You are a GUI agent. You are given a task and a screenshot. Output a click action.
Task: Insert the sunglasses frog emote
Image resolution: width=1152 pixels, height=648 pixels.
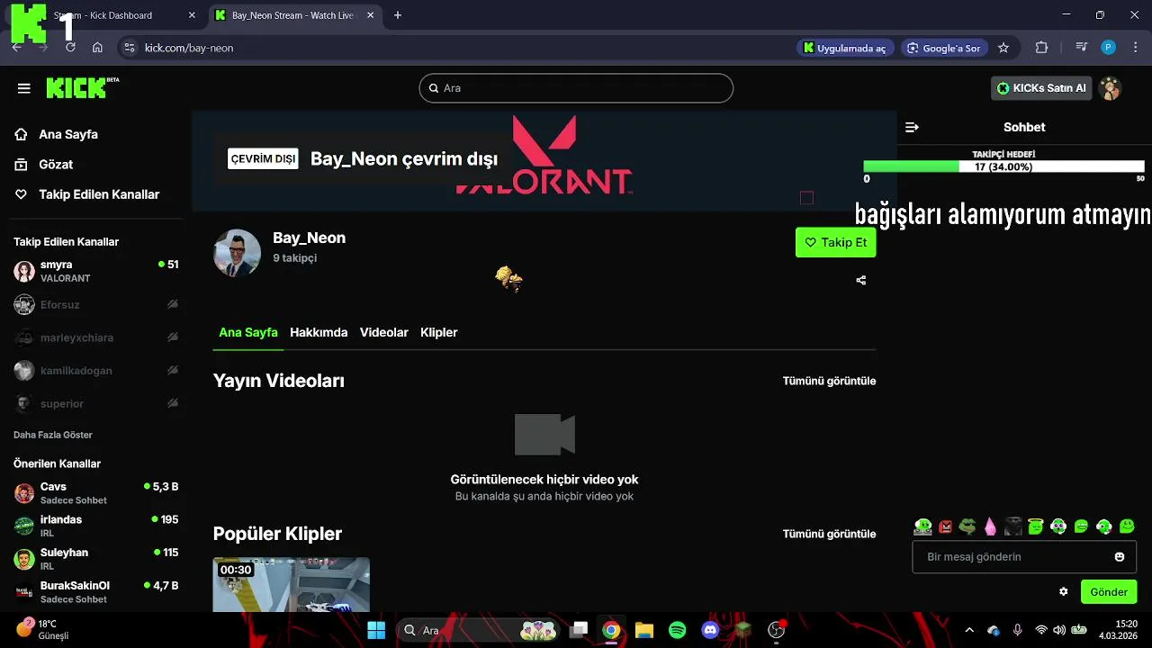[x=967, y=526]
